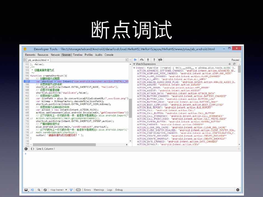Pretty print code with curly braces icon
The width and height of the screenshot is (263, 197).
pos(32,149)
